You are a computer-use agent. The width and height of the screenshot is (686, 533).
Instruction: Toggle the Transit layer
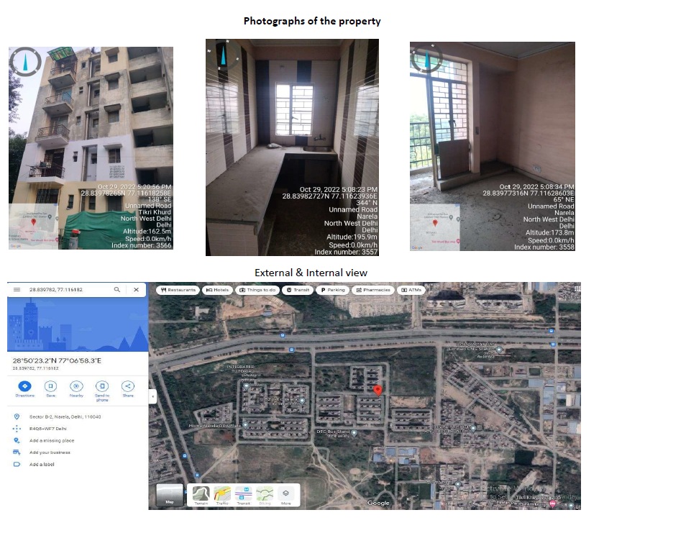[244, 495]
